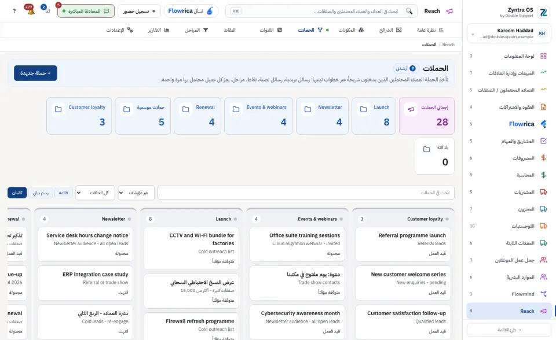The height and width of the screenshot is (340, 556).
Task: Open المصروفات expenses in sidebar
Action: [508, 158]
